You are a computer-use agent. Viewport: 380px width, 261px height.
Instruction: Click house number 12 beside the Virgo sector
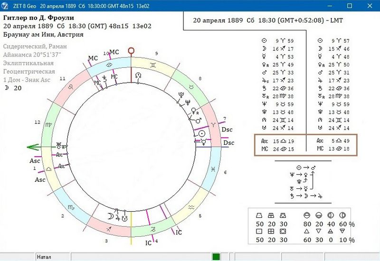coord(37,122)
